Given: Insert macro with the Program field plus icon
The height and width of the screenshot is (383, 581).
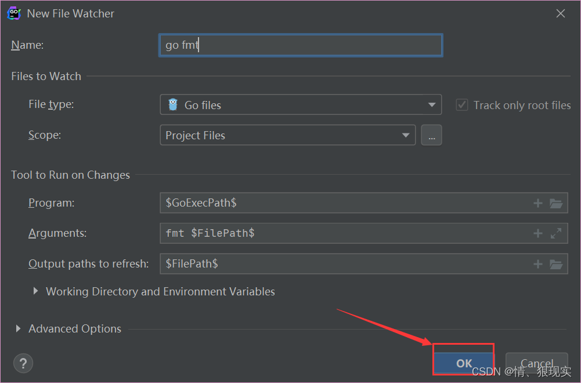Looking at the screenshot, I should pyautogui.click(x=537, y=203).
